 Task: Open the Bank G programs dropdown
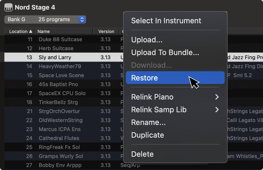[x=45, y=19]
